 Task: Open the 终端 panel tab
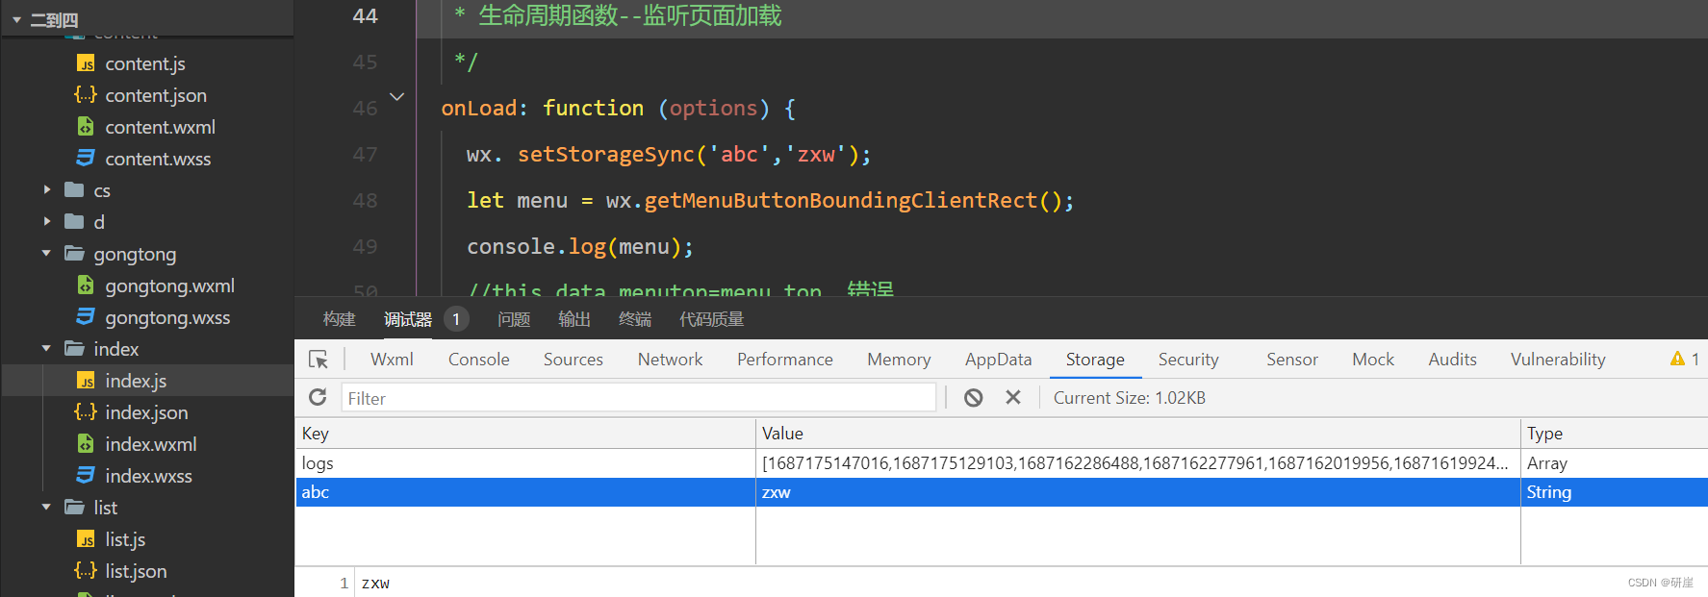pyautogui.click(x=635, y=319)
